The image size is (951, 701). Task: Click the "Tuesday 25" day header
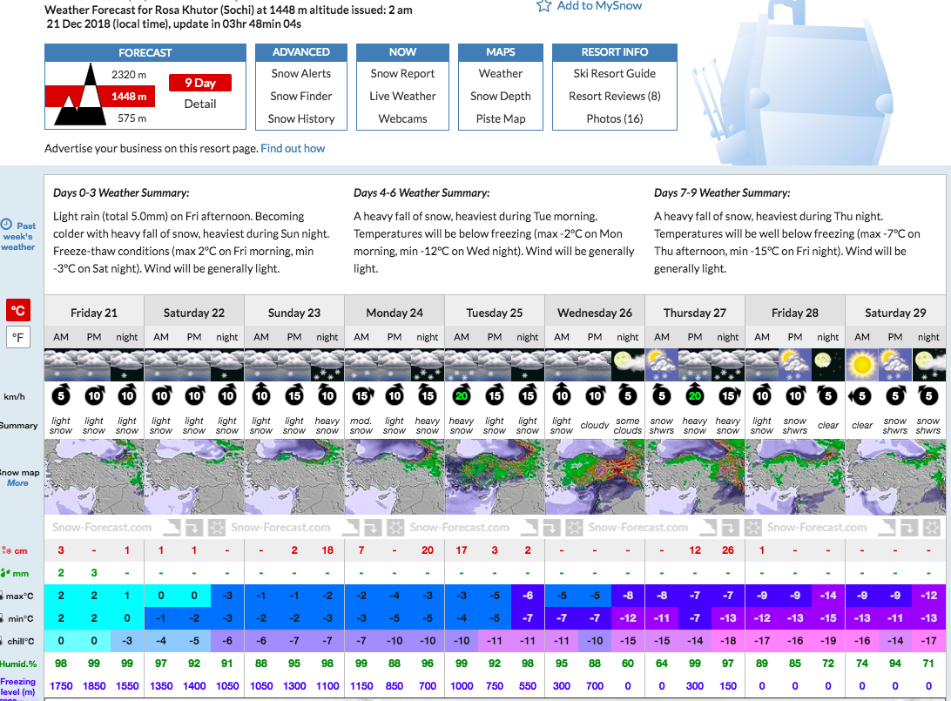[495, 313]
